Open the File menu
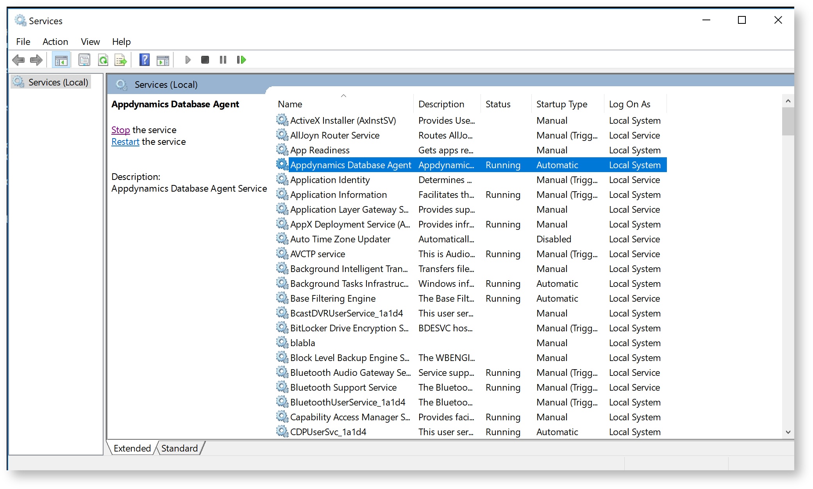The image size is (813, 489). [23, 42]
